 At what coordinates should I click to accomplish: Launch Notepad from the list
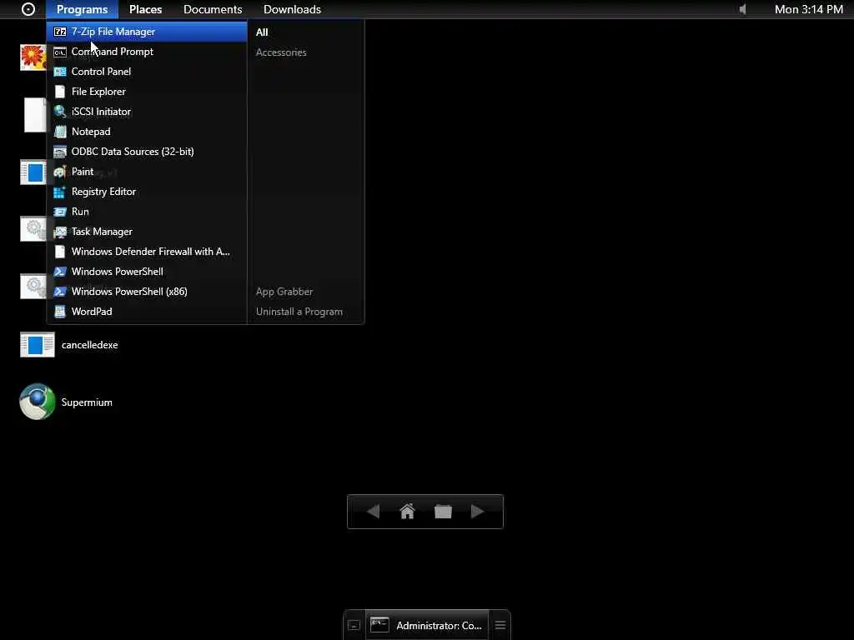147,132
